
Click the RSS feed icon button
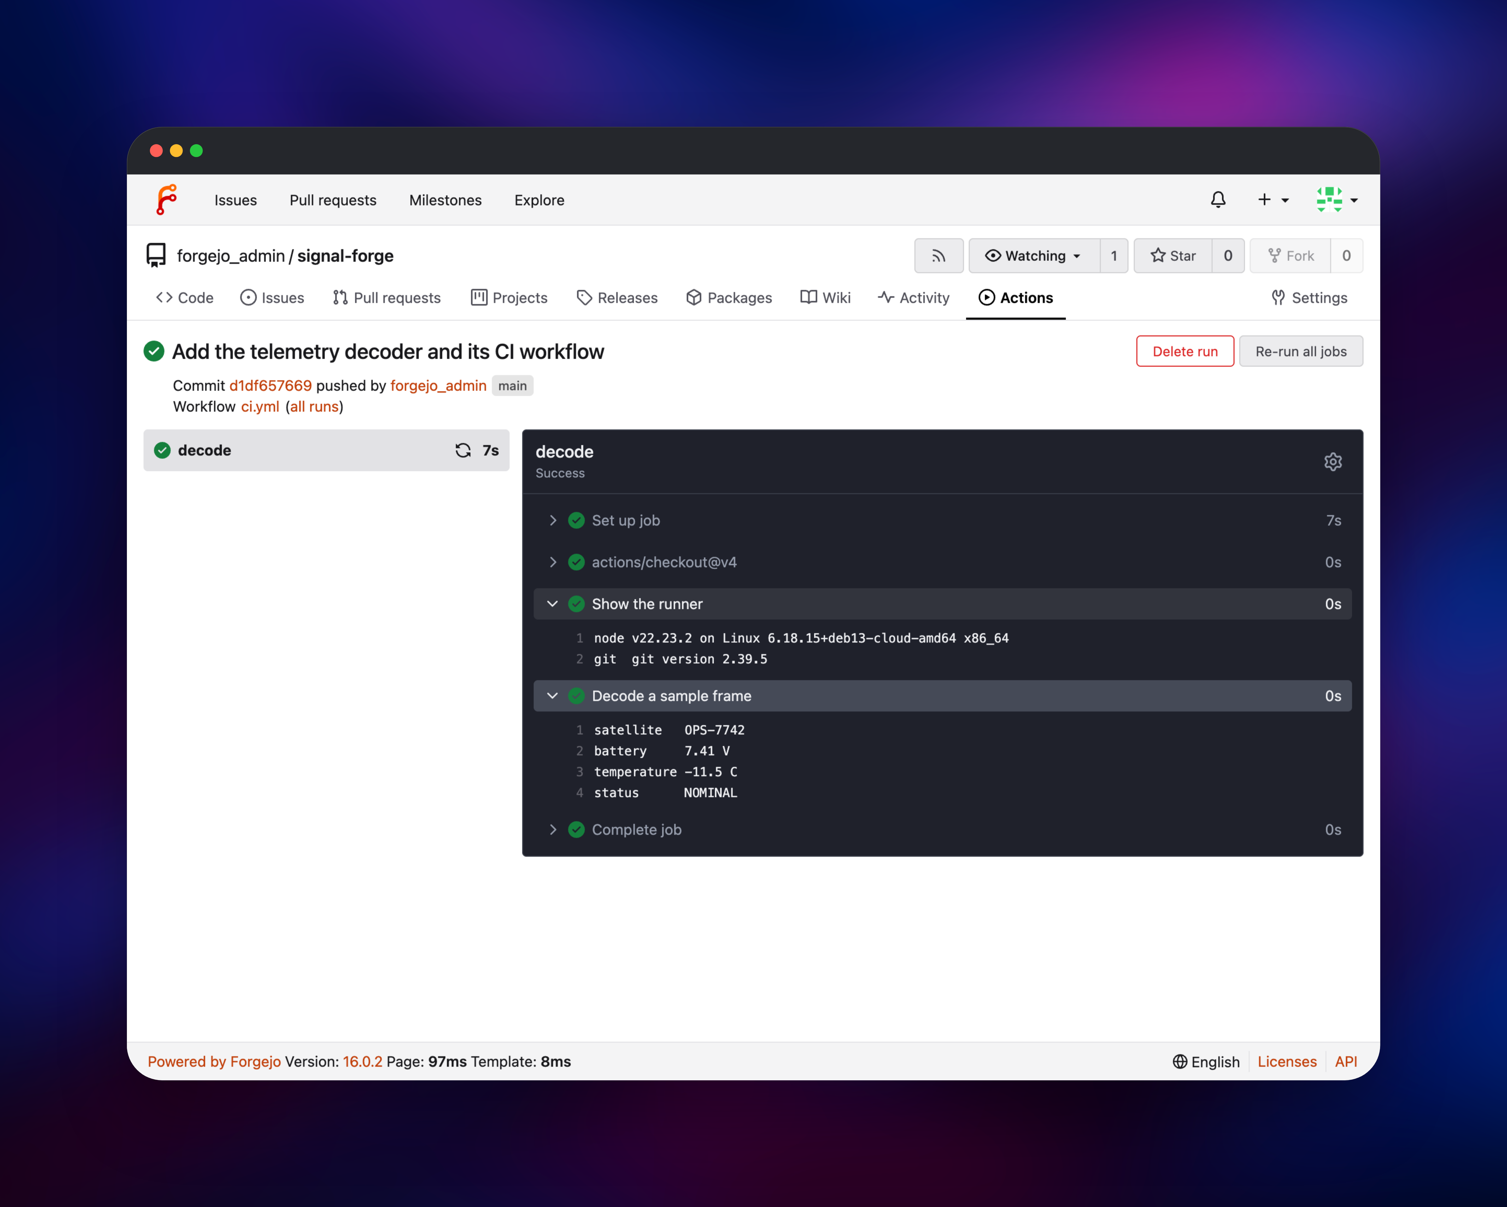coord(939,256)
